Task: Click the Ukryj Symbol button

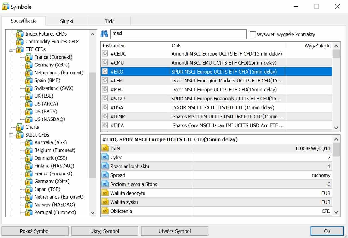Action: (105, 231)
